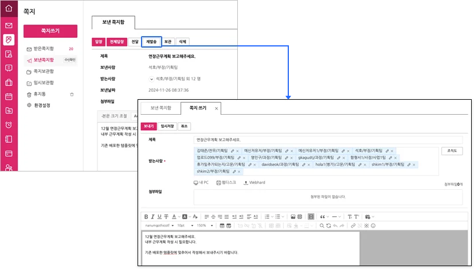The width and height of the screenshot is (474, 269).
Task: Click the alarm clock icon in the sidebar
Action: point(9,125)
